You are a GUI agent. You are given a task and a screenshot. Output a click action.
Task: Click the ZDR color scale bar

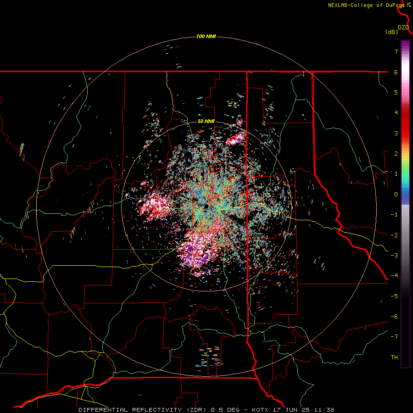tap(405, 204)
